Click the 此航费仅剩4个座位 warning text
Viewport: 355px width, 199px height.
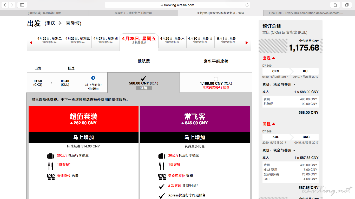[216, 88]
